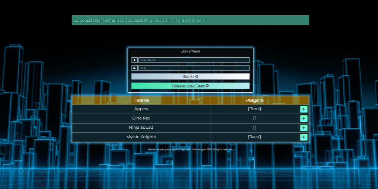
Task: Join Dino Rex using its plus icon
Action: pos(304,118)
